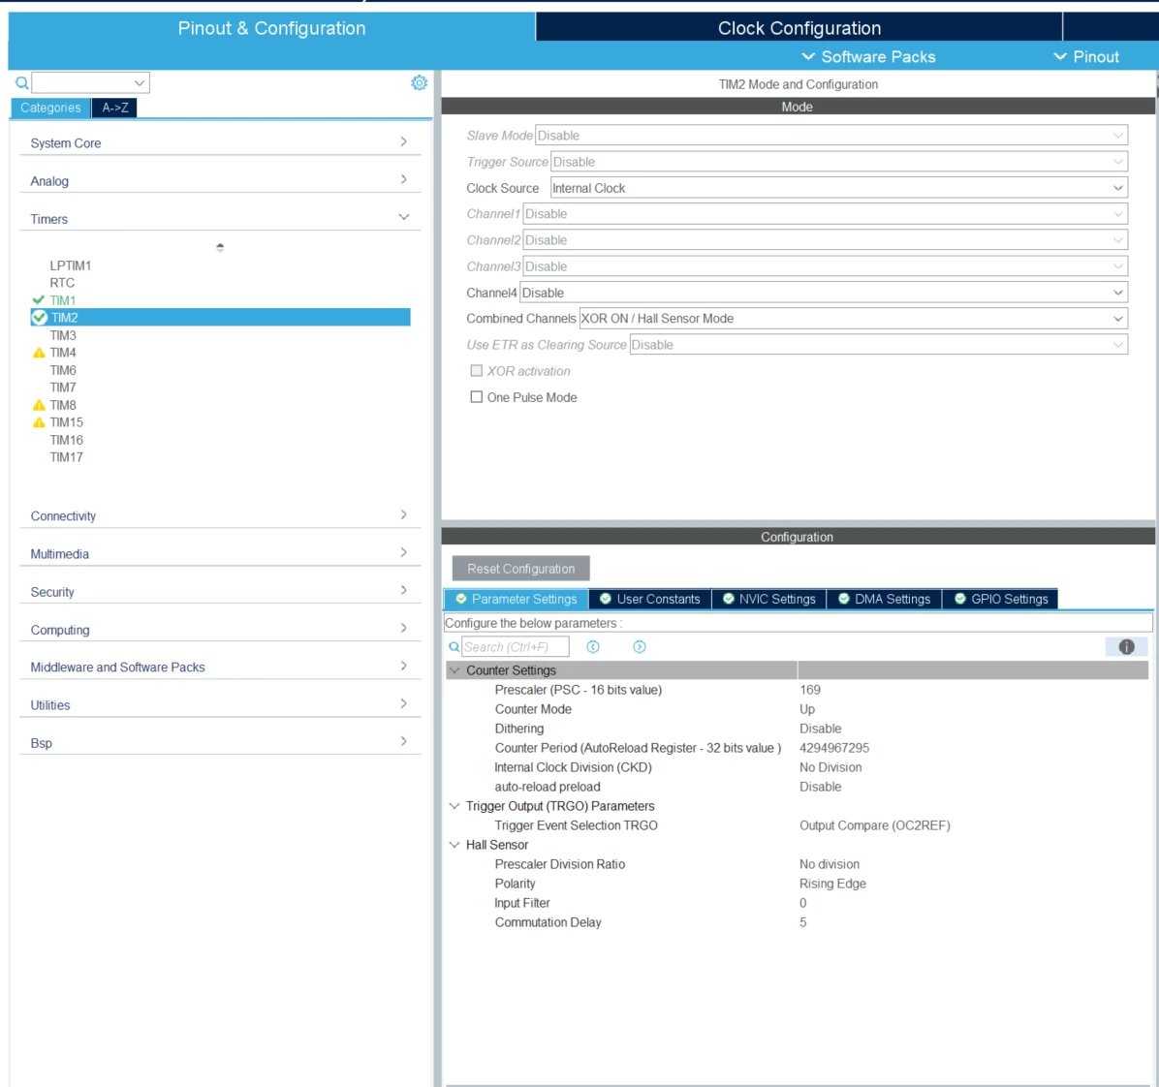The width and height of the screenshot is (1159, 1087).
Task: Click the settings gear in categories panel
Action: tap(419, 82)
